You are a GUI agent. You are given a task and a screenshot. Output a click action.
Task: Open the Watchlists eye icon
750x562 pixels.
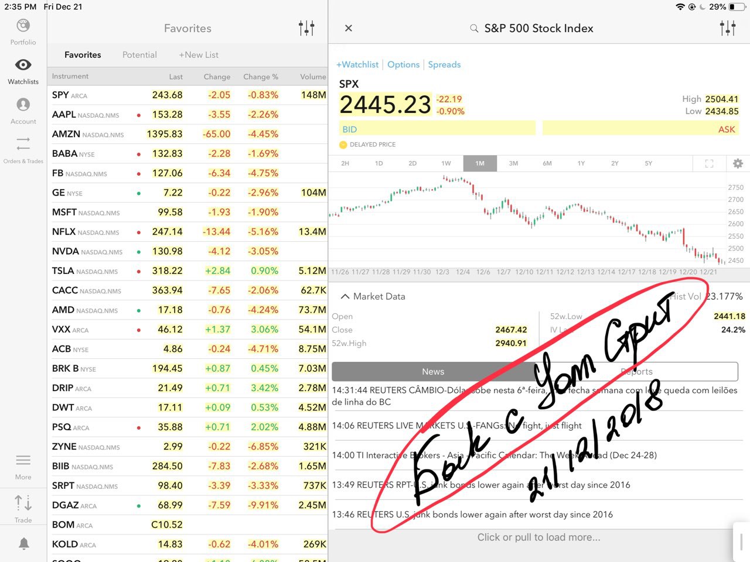(x=23, y=64)
